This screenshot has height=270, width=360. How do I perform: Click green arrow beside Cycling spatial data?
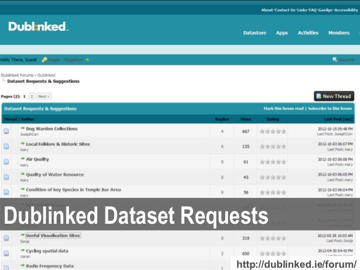tap(22, 250)
